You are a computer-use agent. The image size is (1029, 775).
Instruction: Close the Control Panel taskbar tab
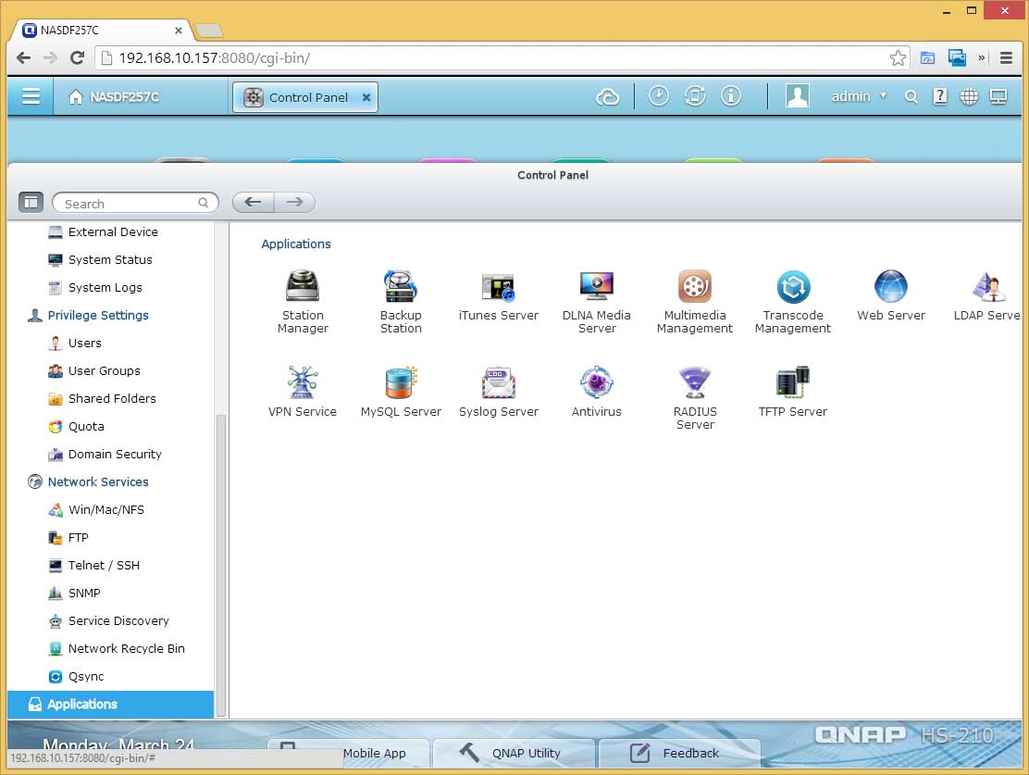pos(366,97)
